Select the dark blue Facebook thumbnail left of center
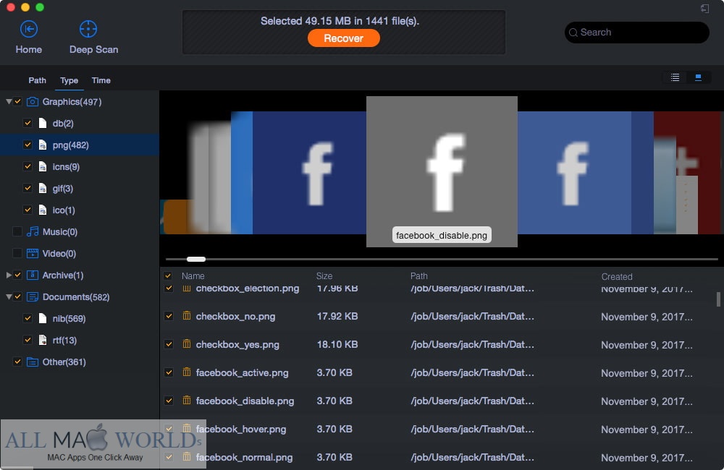The image size is (724, 470). coord(309,173)
